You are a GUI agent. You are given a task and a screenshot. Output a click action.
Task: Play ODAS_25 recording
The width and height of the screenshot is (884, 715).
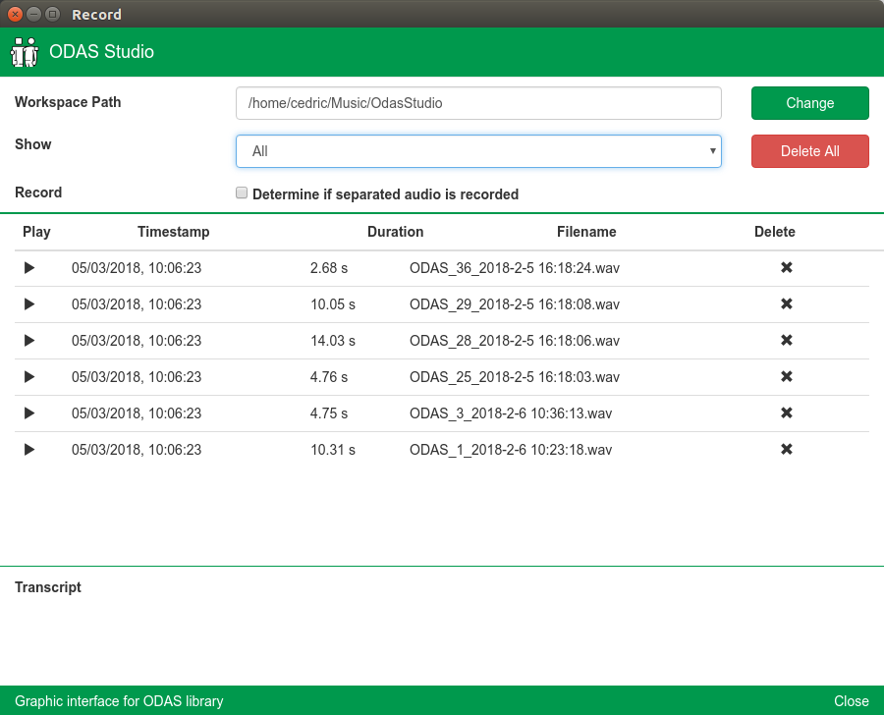pos(29,377)
